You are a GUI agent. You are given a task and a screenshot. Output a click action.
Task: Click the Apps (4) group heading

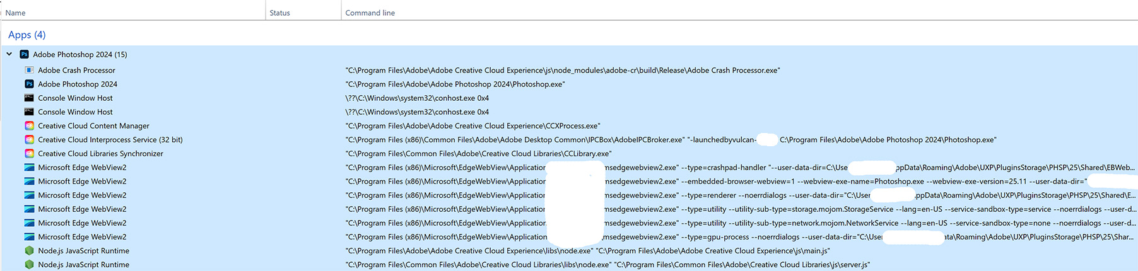27,35
